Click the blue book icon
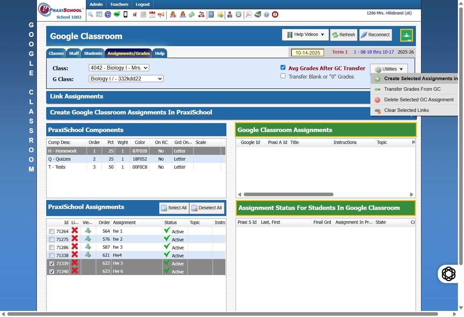 click(211, 14)
